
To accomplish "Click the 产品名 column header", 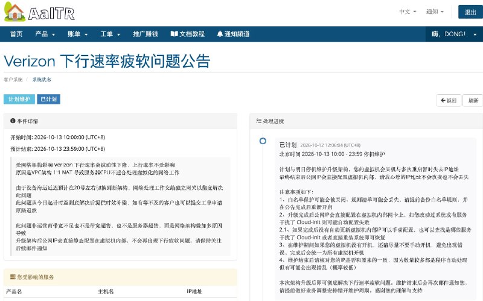I will (x=14, y=291).
